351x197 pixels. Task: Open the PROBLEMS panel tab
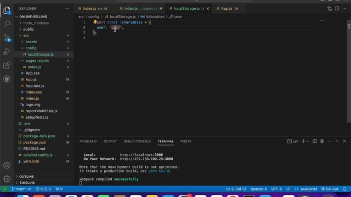(x=88, y=141)
